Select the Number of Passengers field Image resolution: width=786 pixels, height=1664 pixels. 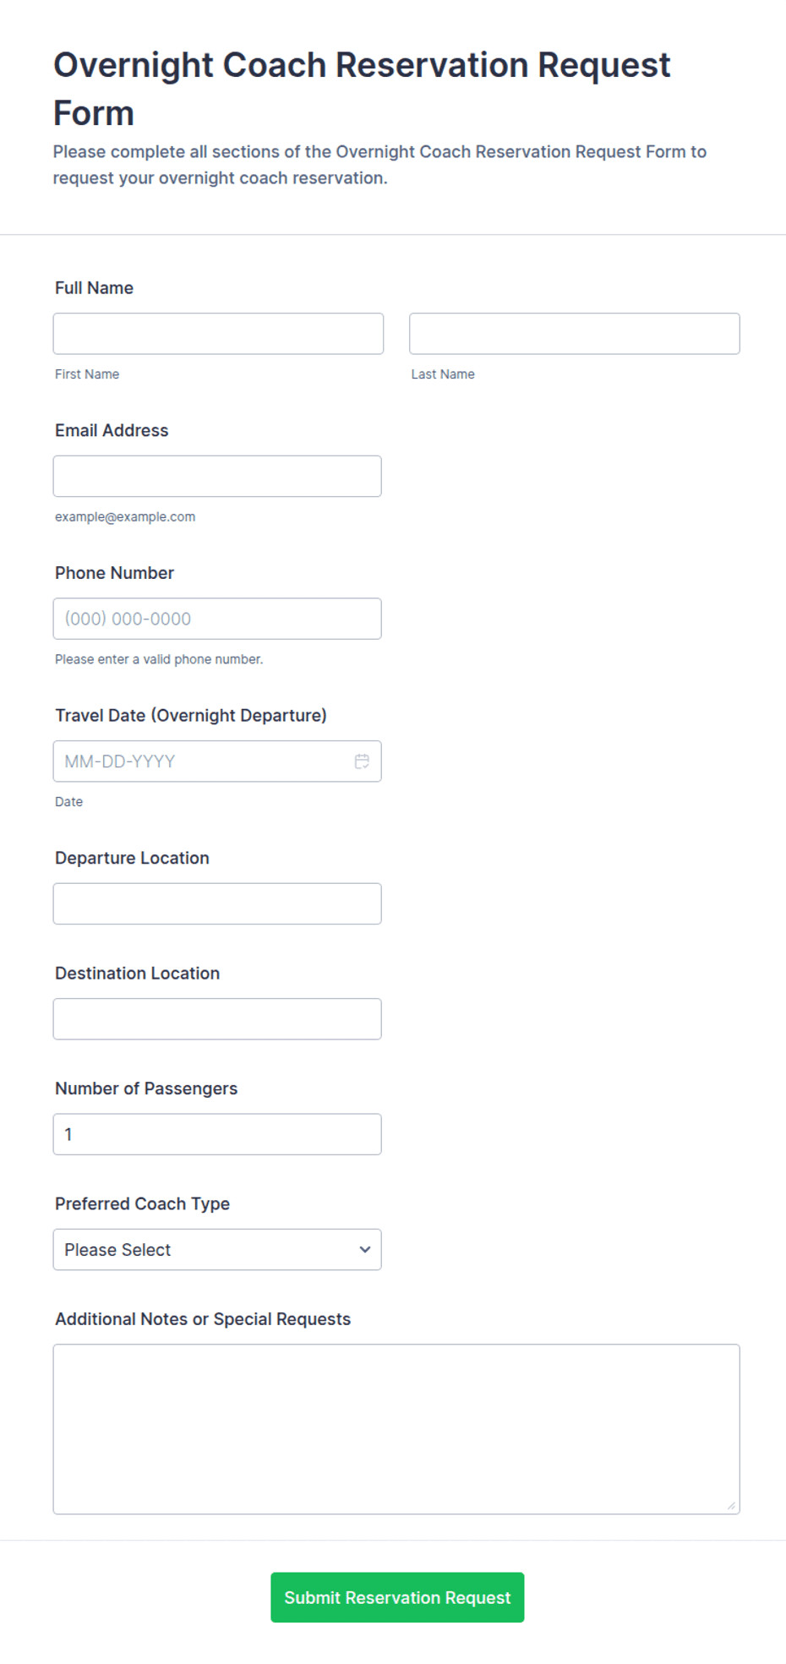coord(217,1134)
